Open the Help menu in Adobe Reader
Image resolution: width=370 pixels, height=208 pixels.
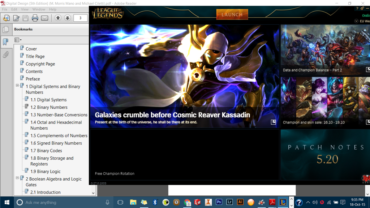click(x=53, y=9)
